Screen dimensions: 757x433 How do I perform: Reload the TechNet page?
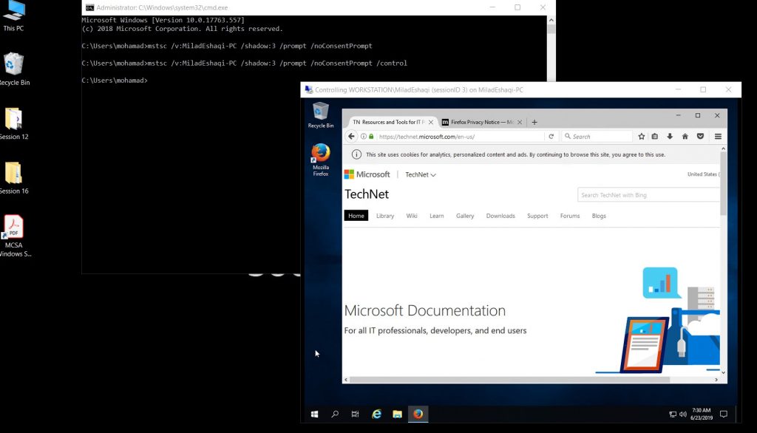click(x=551, y=137)
